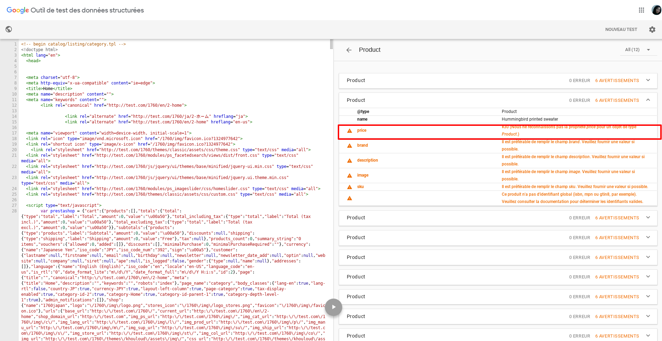Click the 6 AVERTISSEMENTS label on first Product

(x=617, y=80)
